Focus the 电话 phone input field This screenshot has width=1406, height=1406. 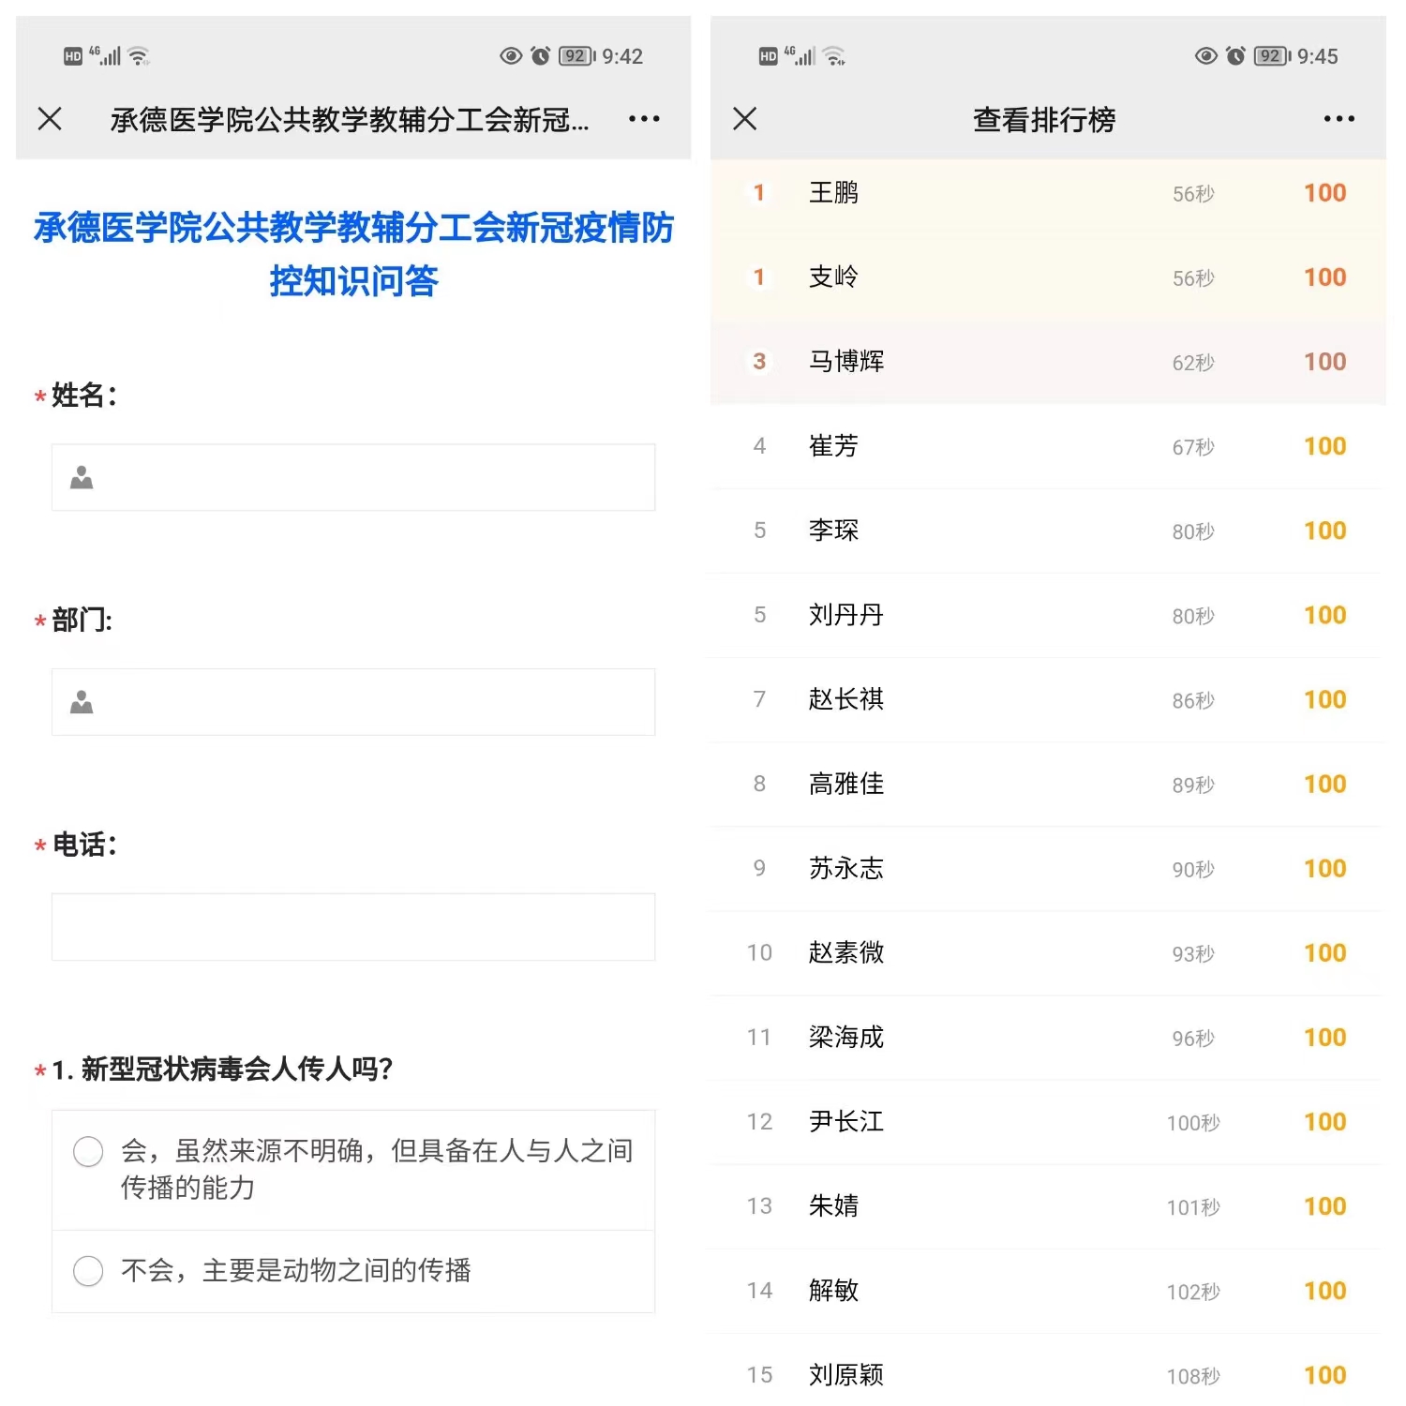[353, 927]
